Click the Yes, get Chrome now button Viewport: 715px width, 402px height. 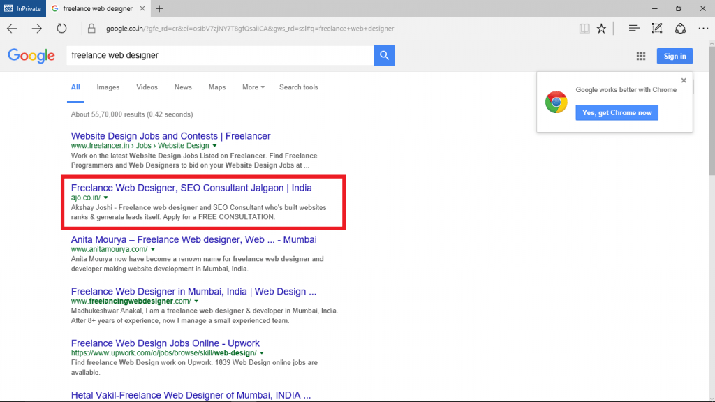[x=617, y=112]
